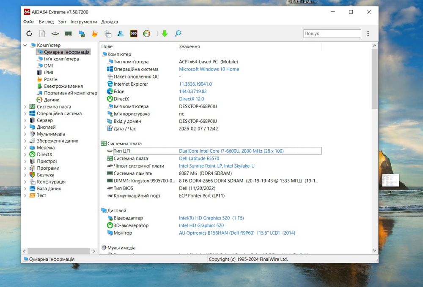The width and height of the screenshot is (423, 287).
Task: Open the three-dot options menu
Action: pos(368,33)
